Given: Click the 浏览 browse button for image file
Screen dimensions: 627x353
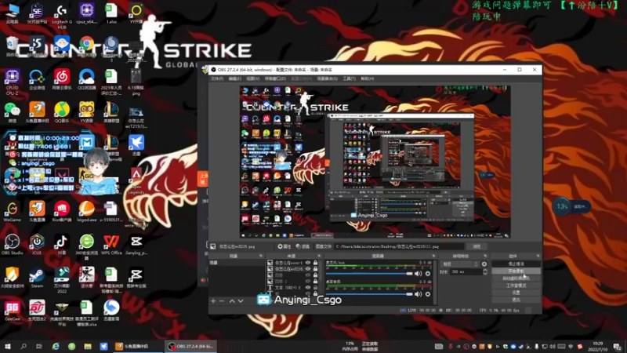Looking at the screenshot, I should [x=477, y=246].
